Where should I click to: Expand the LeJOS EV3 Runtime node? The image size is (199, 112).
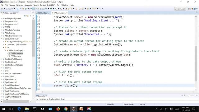click(3, 44)
